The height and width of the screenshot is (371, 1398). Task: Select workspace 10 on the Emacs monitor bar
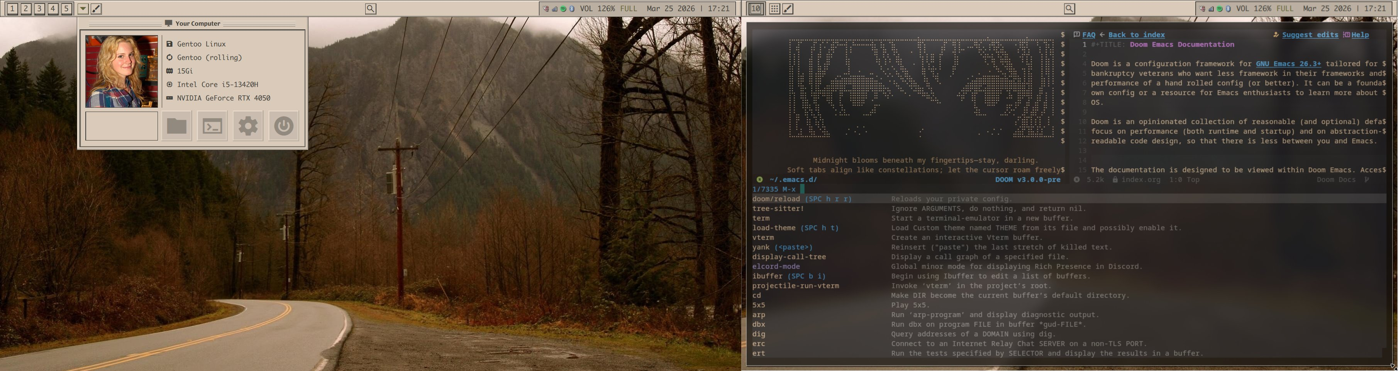tap(757, 8)
